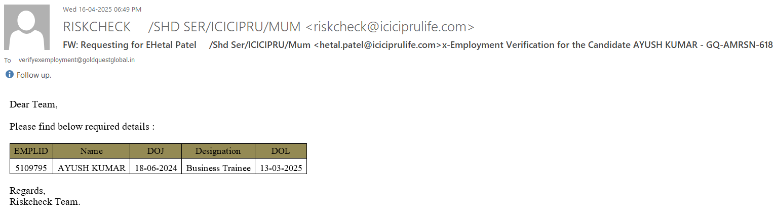Screen dimensions: 776x222
Task: Click the Riskcheck Team signature text
Action: pyautogui.click(x=45, y=202)
